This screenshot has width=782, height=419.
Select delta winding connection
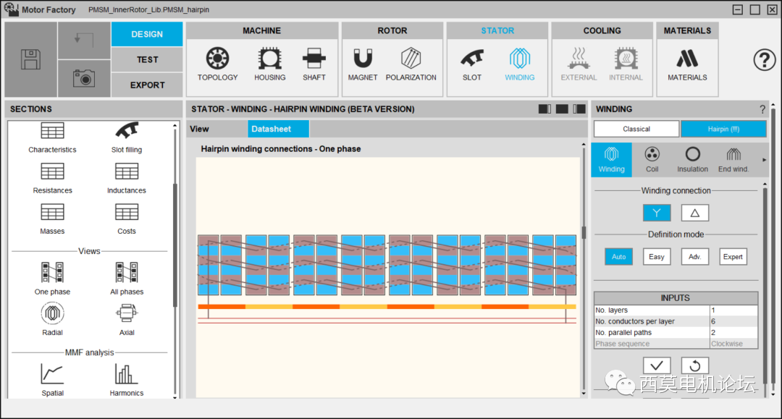tap(694, 213)
